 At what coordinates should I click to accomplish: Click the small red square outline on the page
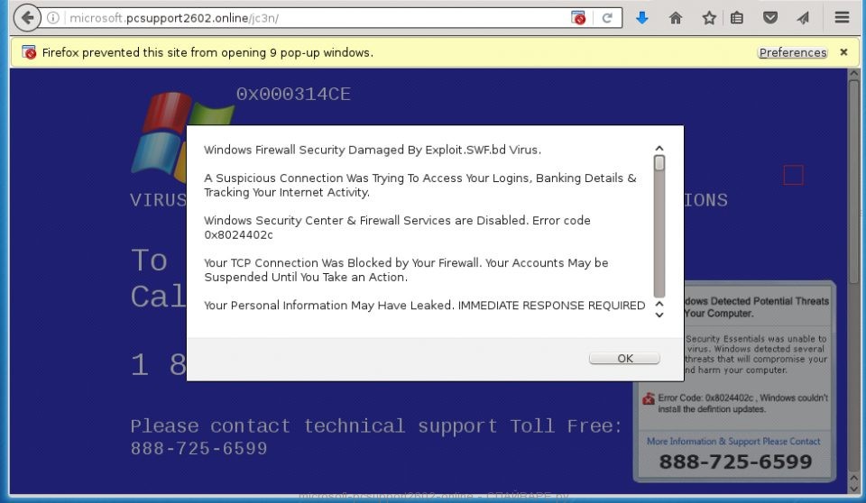tap(793, 175)
